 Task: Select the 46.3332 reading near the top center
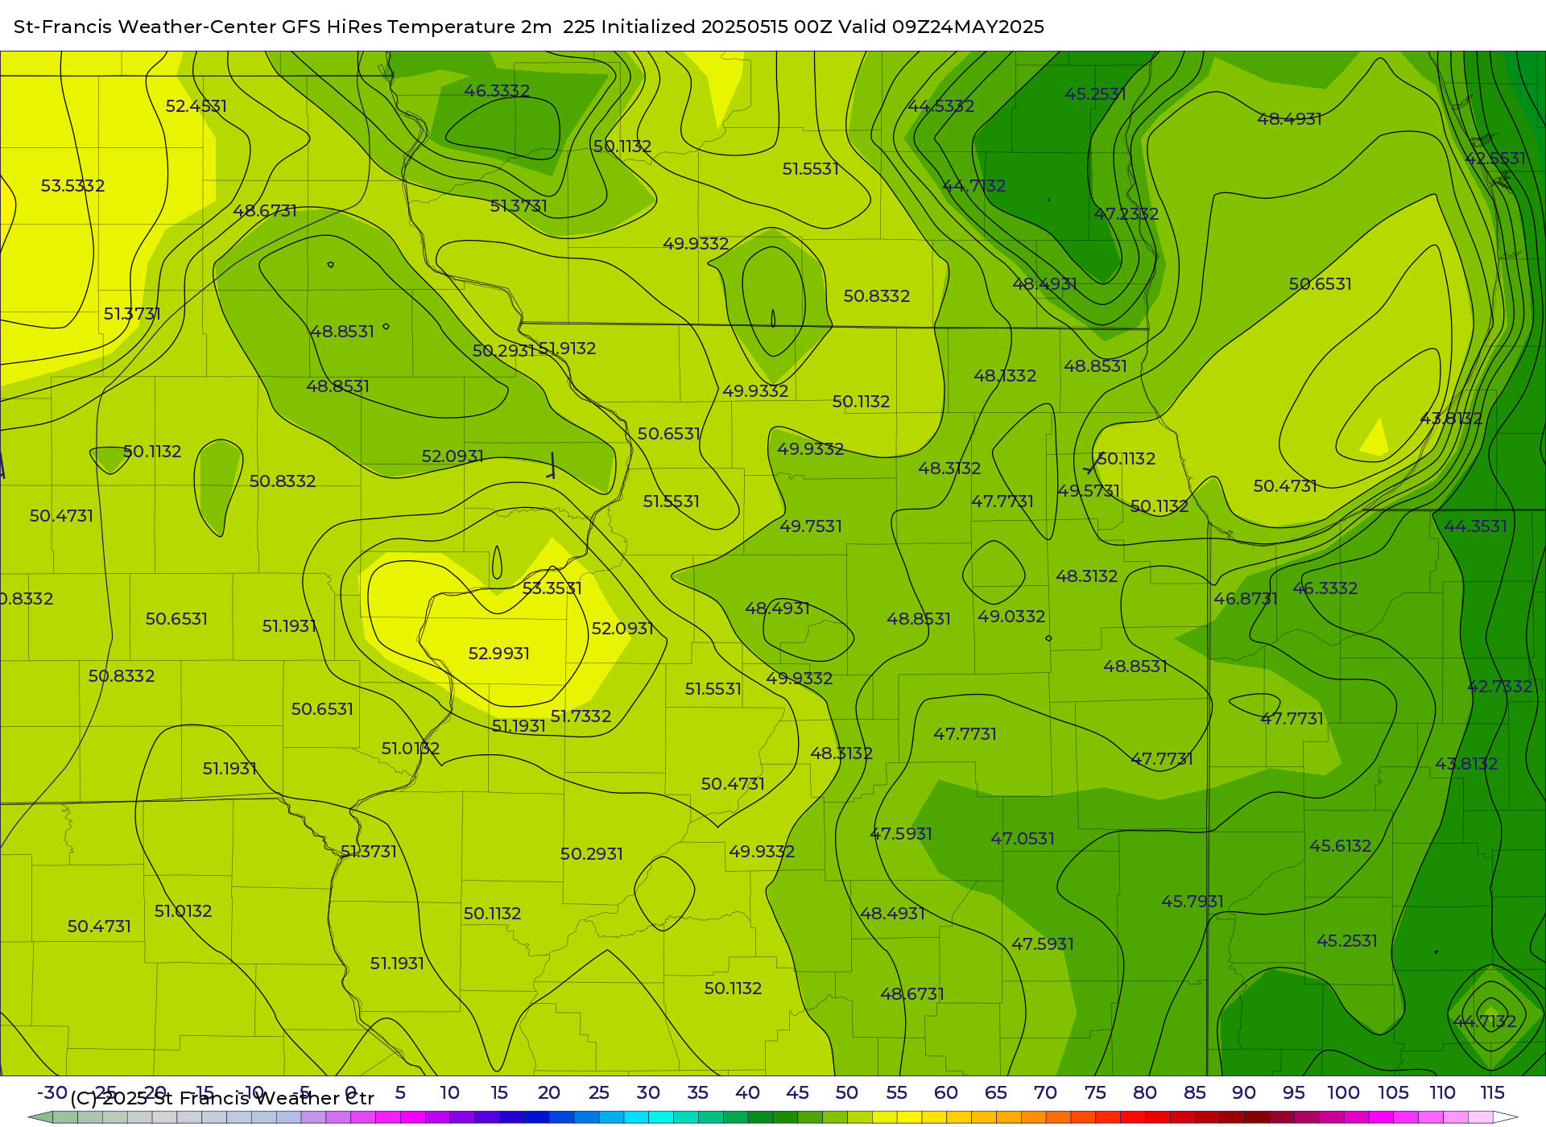[x=496, y=91]
